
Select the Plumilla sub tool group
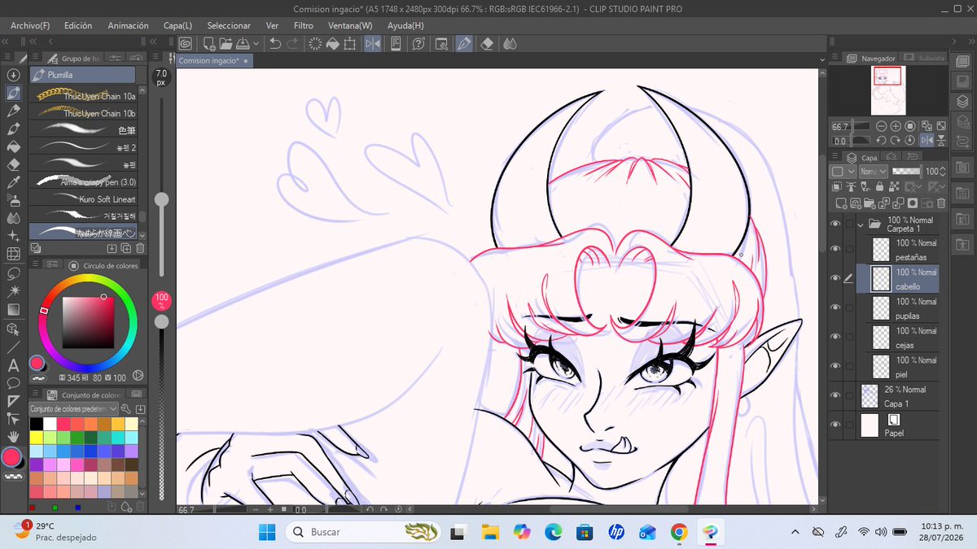pyautogui.click(x=82, y=75)
